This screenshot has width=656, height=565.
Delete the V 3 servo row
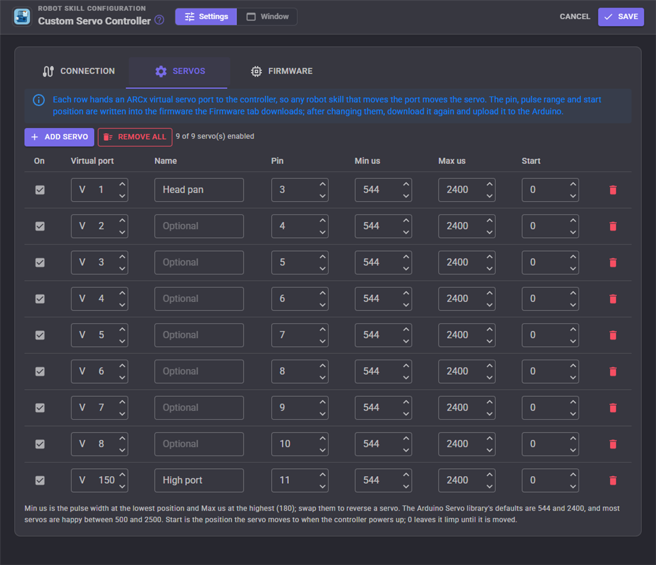coord(613,263)
